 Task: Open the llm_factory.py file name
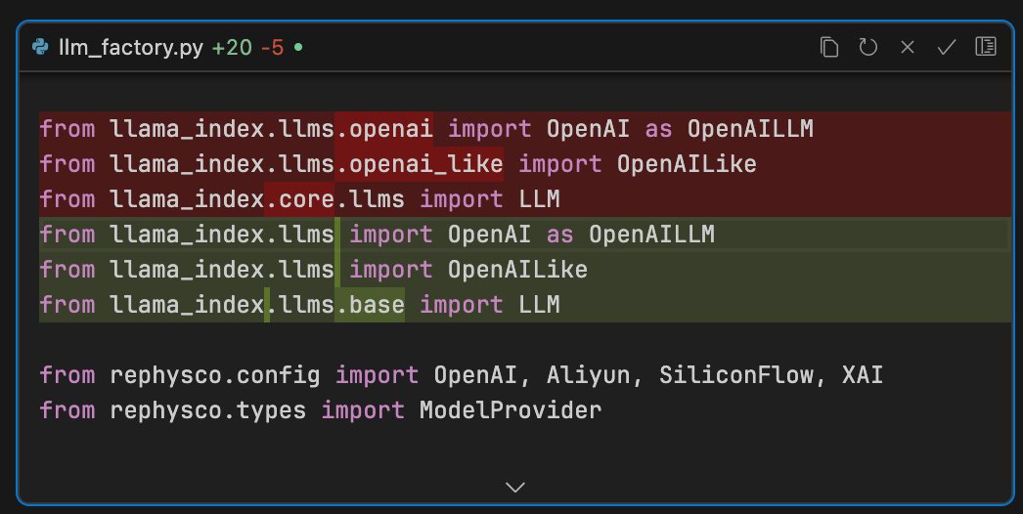pos(130,48)
